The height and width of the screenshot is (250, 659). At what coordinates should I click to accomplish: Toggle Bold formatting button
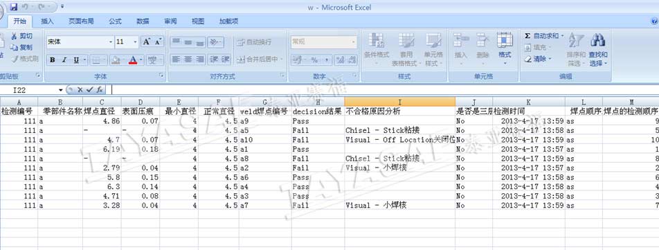pos(52,60)
